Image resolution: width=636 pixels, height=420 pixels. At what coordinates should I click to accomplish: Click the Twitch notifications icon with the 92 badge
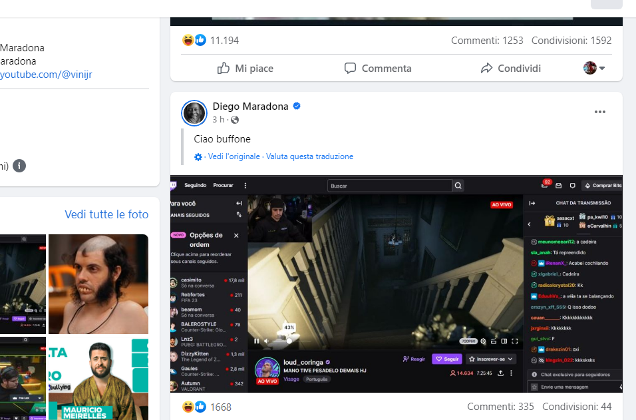tap(545, 185)
